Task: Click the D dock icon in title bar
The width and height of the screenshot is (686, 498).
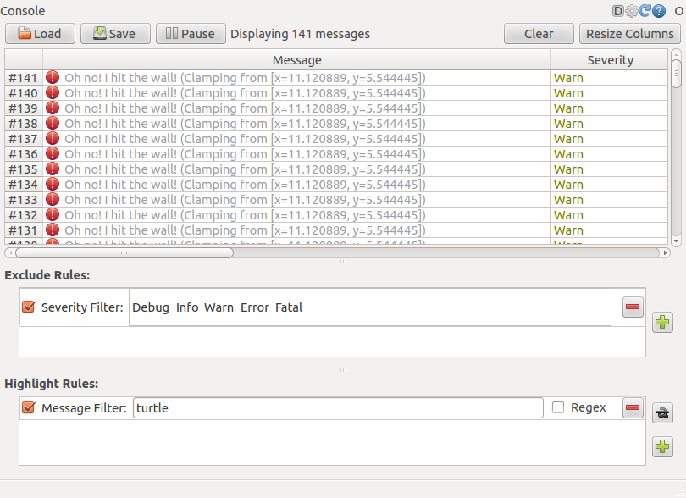Action: [x=617, y=11]
